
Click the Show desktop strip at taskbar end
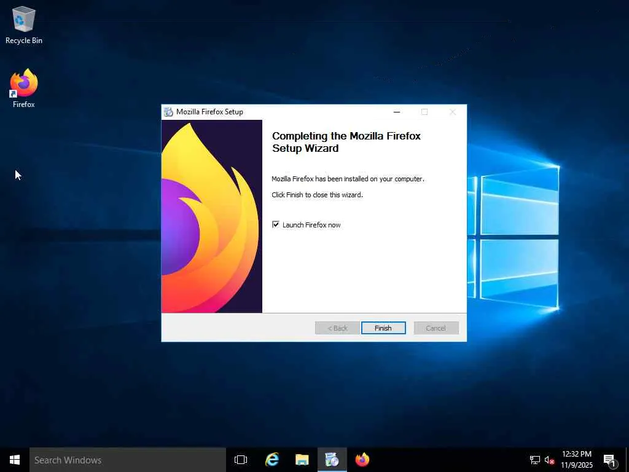click(627, 460)
